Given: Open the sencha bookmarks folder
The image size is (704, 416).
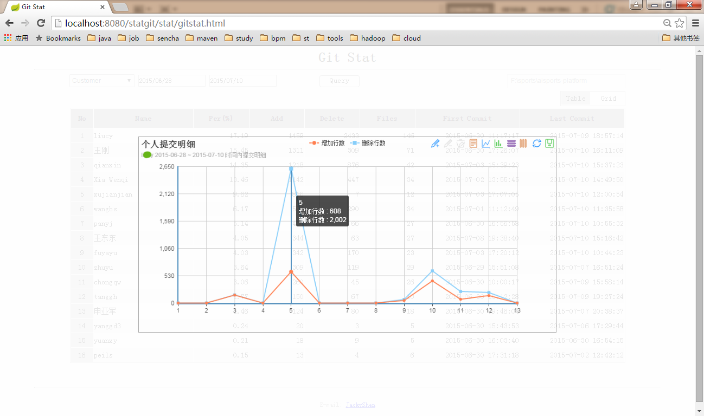Looking at the screenshot, I should (x=162, y=38).
